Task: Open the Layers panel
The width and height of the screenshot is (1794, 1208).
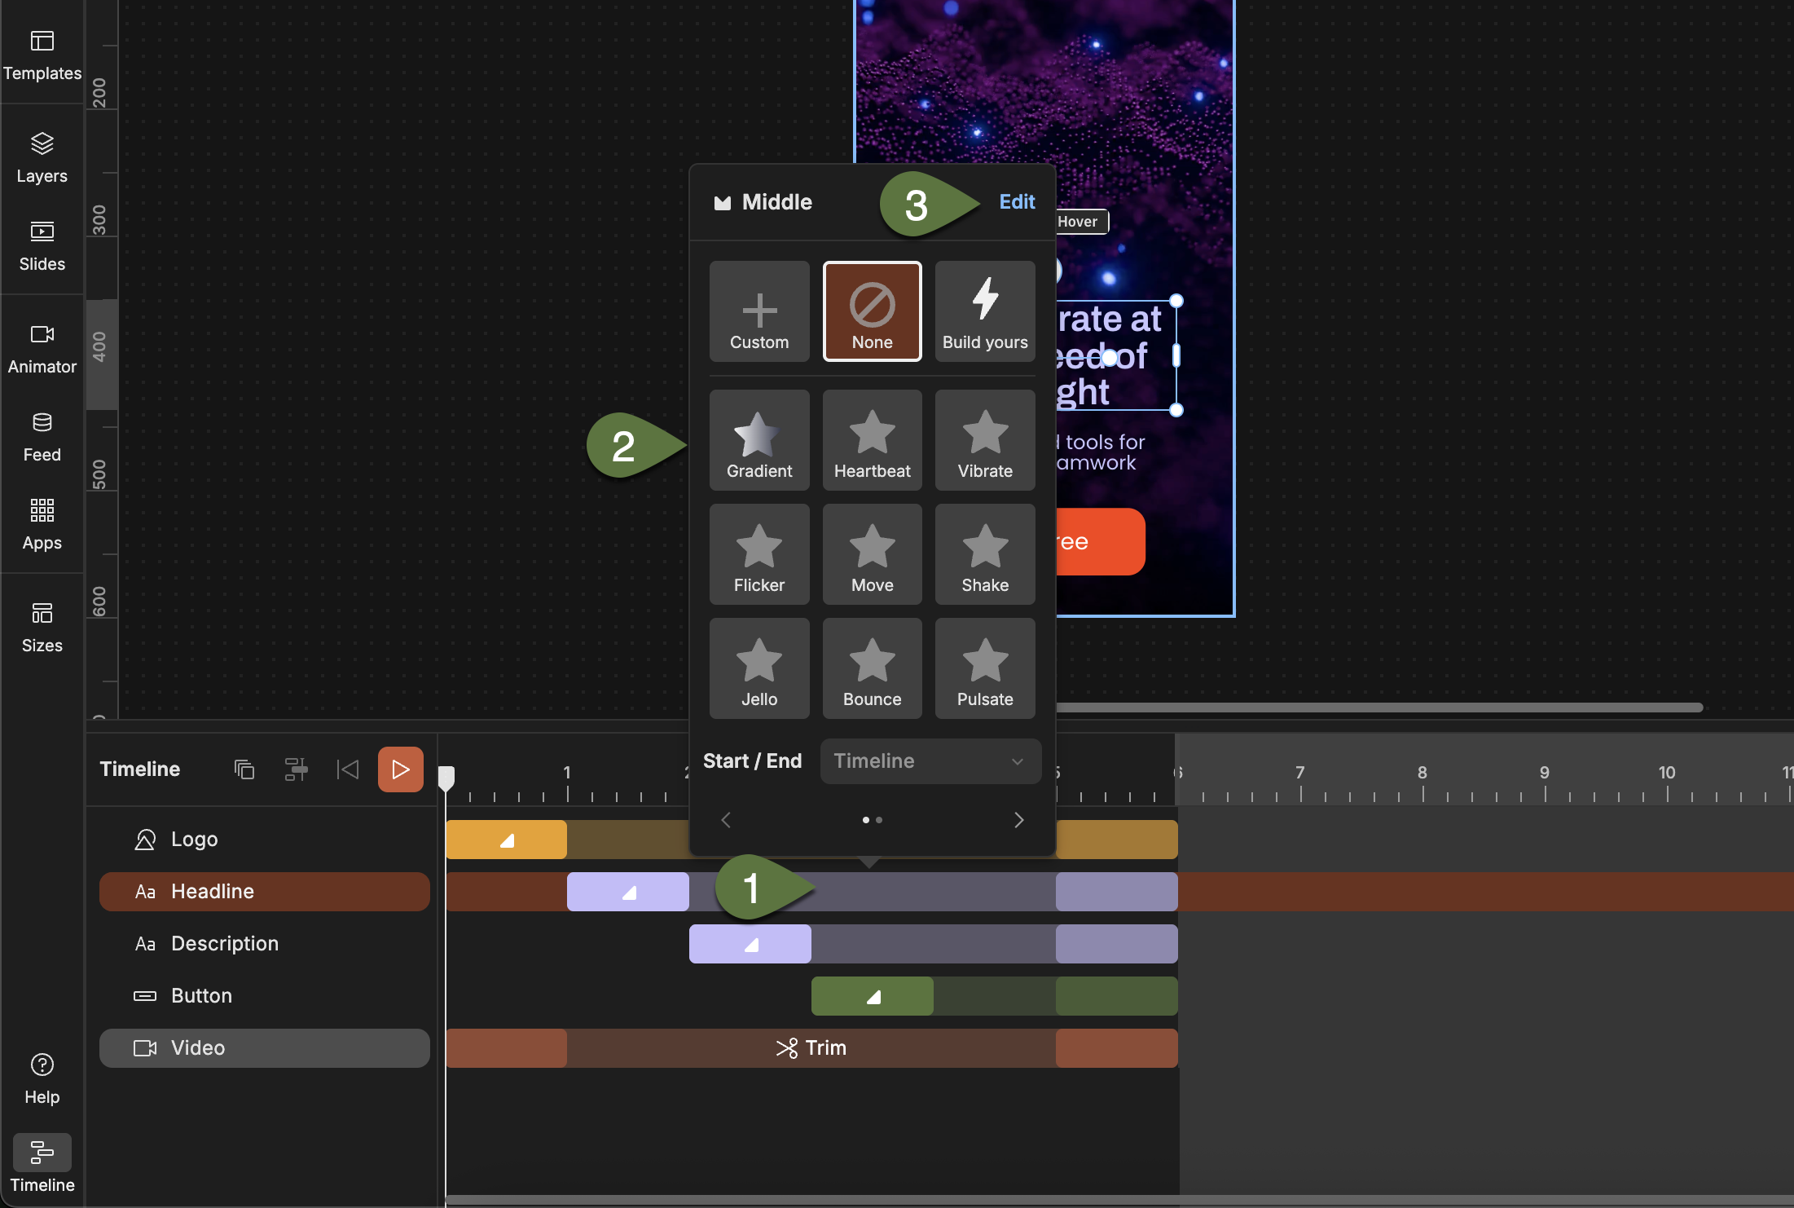Action: [x=42, y=158]
